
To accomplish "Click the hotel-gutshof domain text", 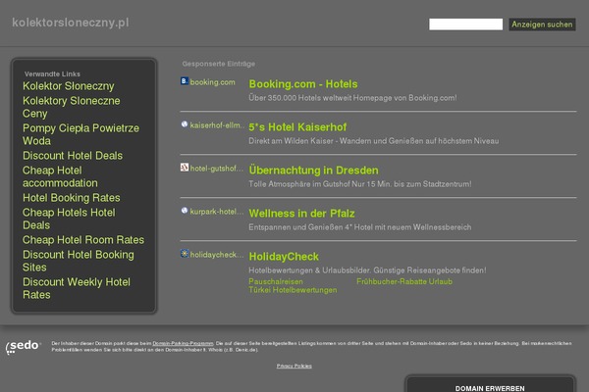I will coord(217,169).
